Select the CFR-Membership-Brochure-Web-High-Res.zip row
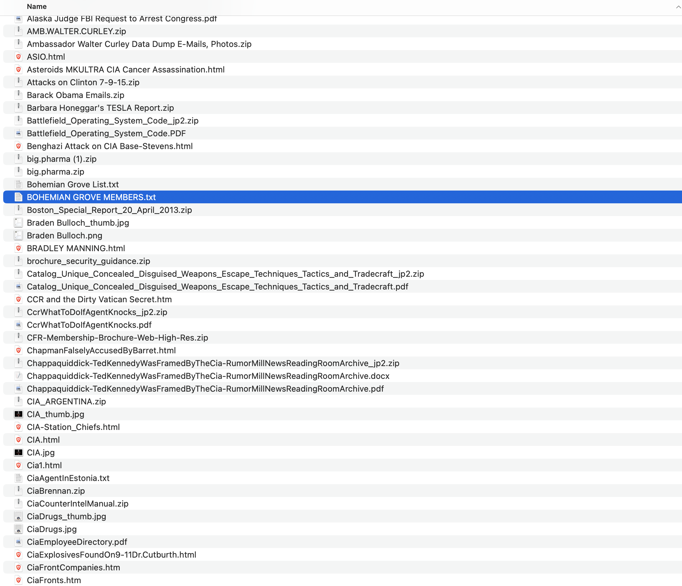Image resolution: width=682 pixels, height=586 pixels. pos(117,338)
